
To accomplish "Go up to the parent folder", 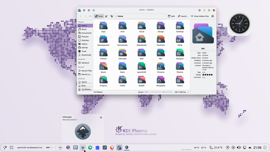I will [x=90, y=16].
